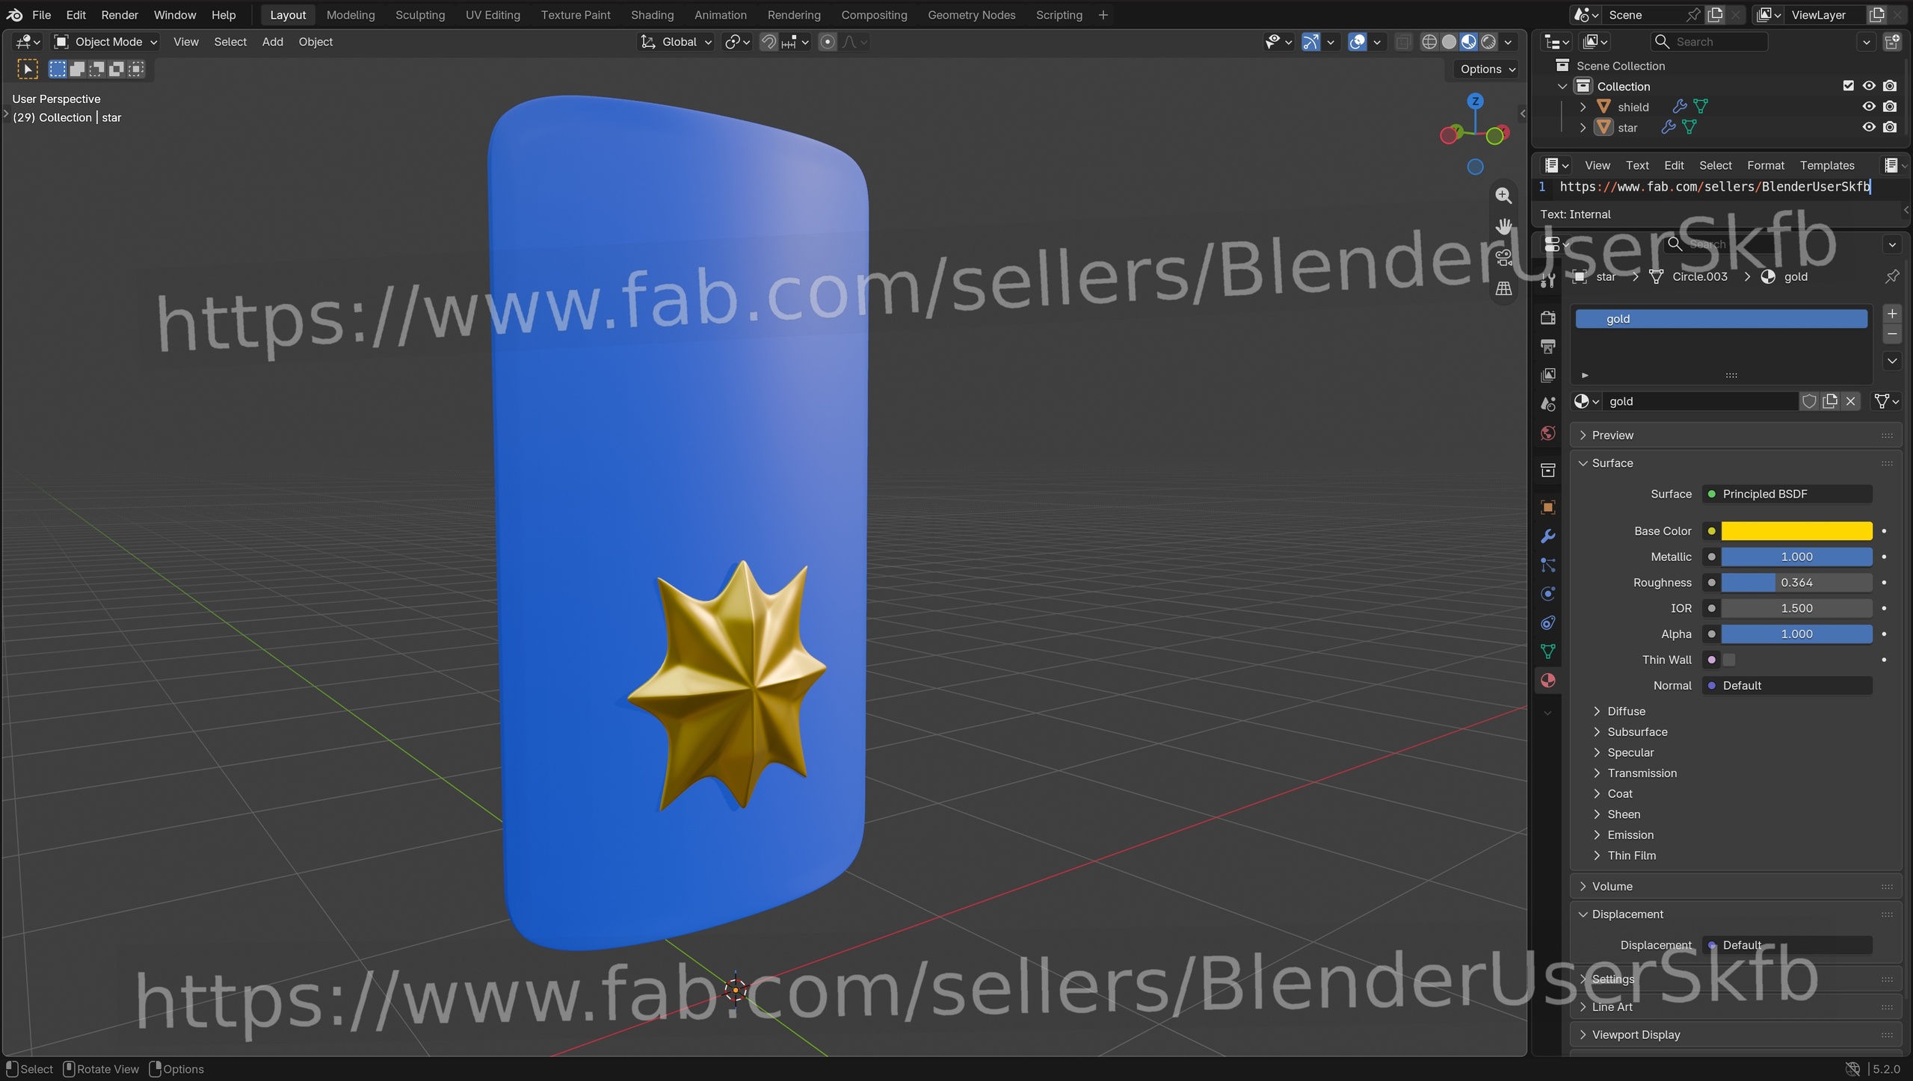Toggle fake user shield for gold
1913x1081 pixels.
pos(1809,401)
